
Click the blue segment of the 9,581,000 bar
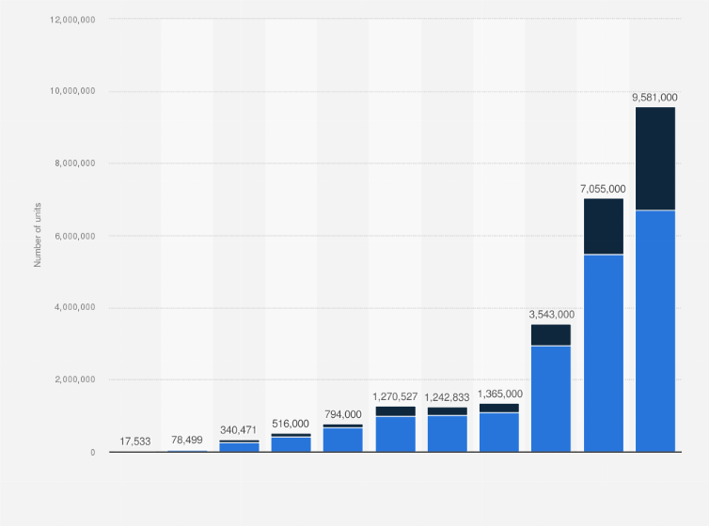click(655, 331)
